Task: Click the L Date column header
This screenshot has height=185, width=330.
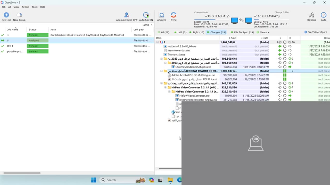Action: pos(264,38)
